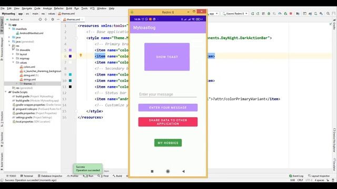Select settings.gradle in Gradle Scripts
337x189 pixels.
[32, 118]
